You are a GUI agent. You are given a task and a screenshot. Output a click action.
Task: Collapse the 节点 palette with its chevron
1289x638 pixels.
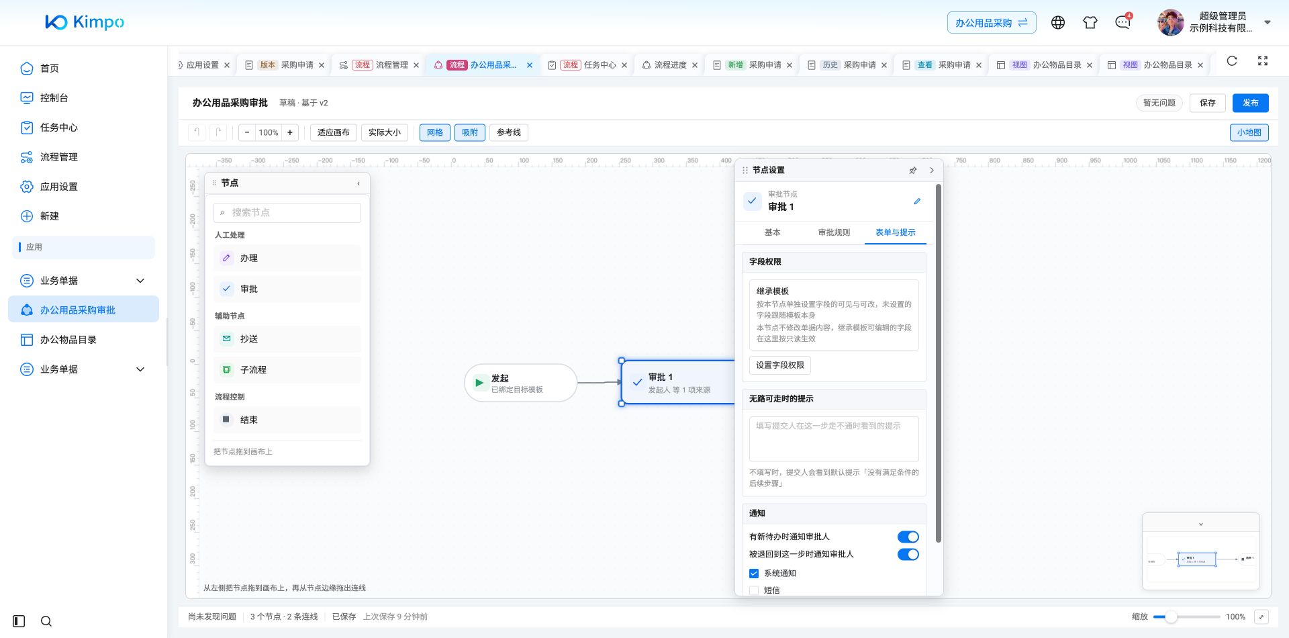(359, 183)
